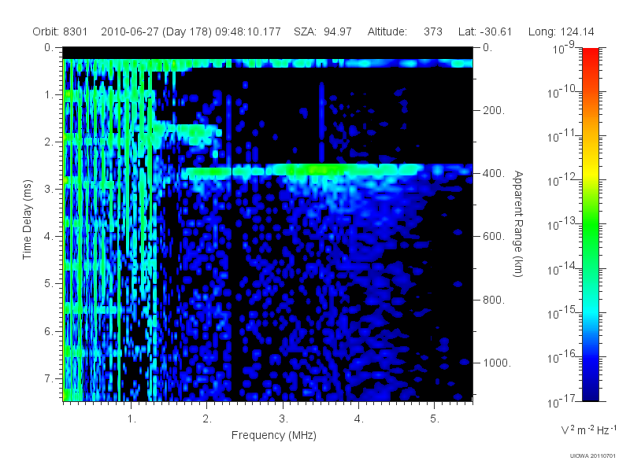Image resolution: width=630 pixels, height=472 pixels.
Task: Click the Altitude: 373 header text
Action: [x=405, y=31]
